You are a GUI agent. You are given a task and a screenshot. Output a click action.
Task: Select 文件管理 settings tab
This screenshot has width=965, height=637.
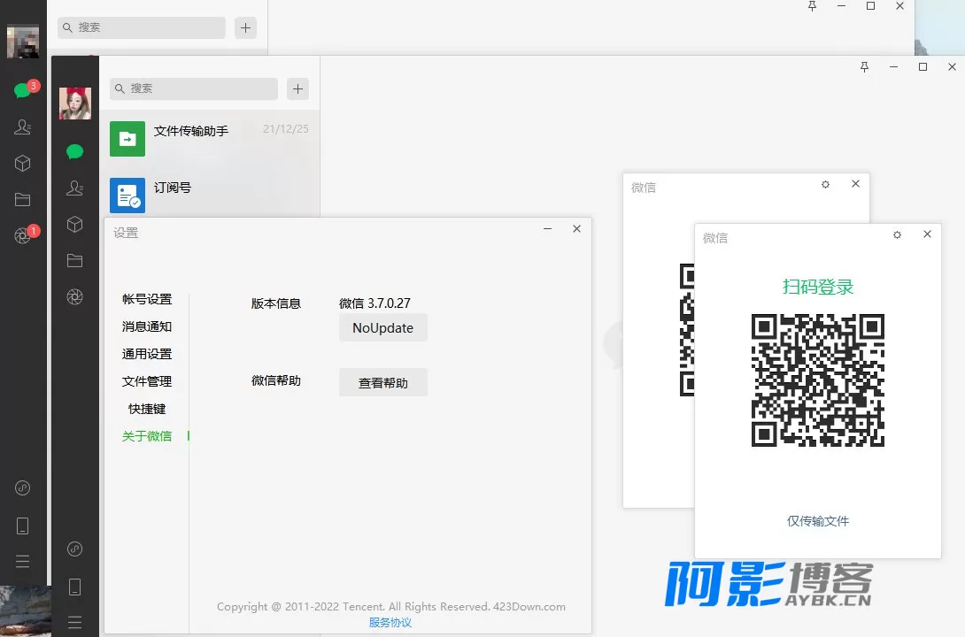click(147, 381)
